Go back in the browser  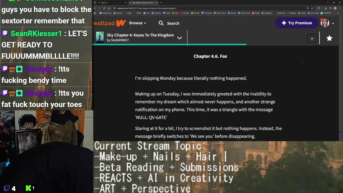point(95,8)
